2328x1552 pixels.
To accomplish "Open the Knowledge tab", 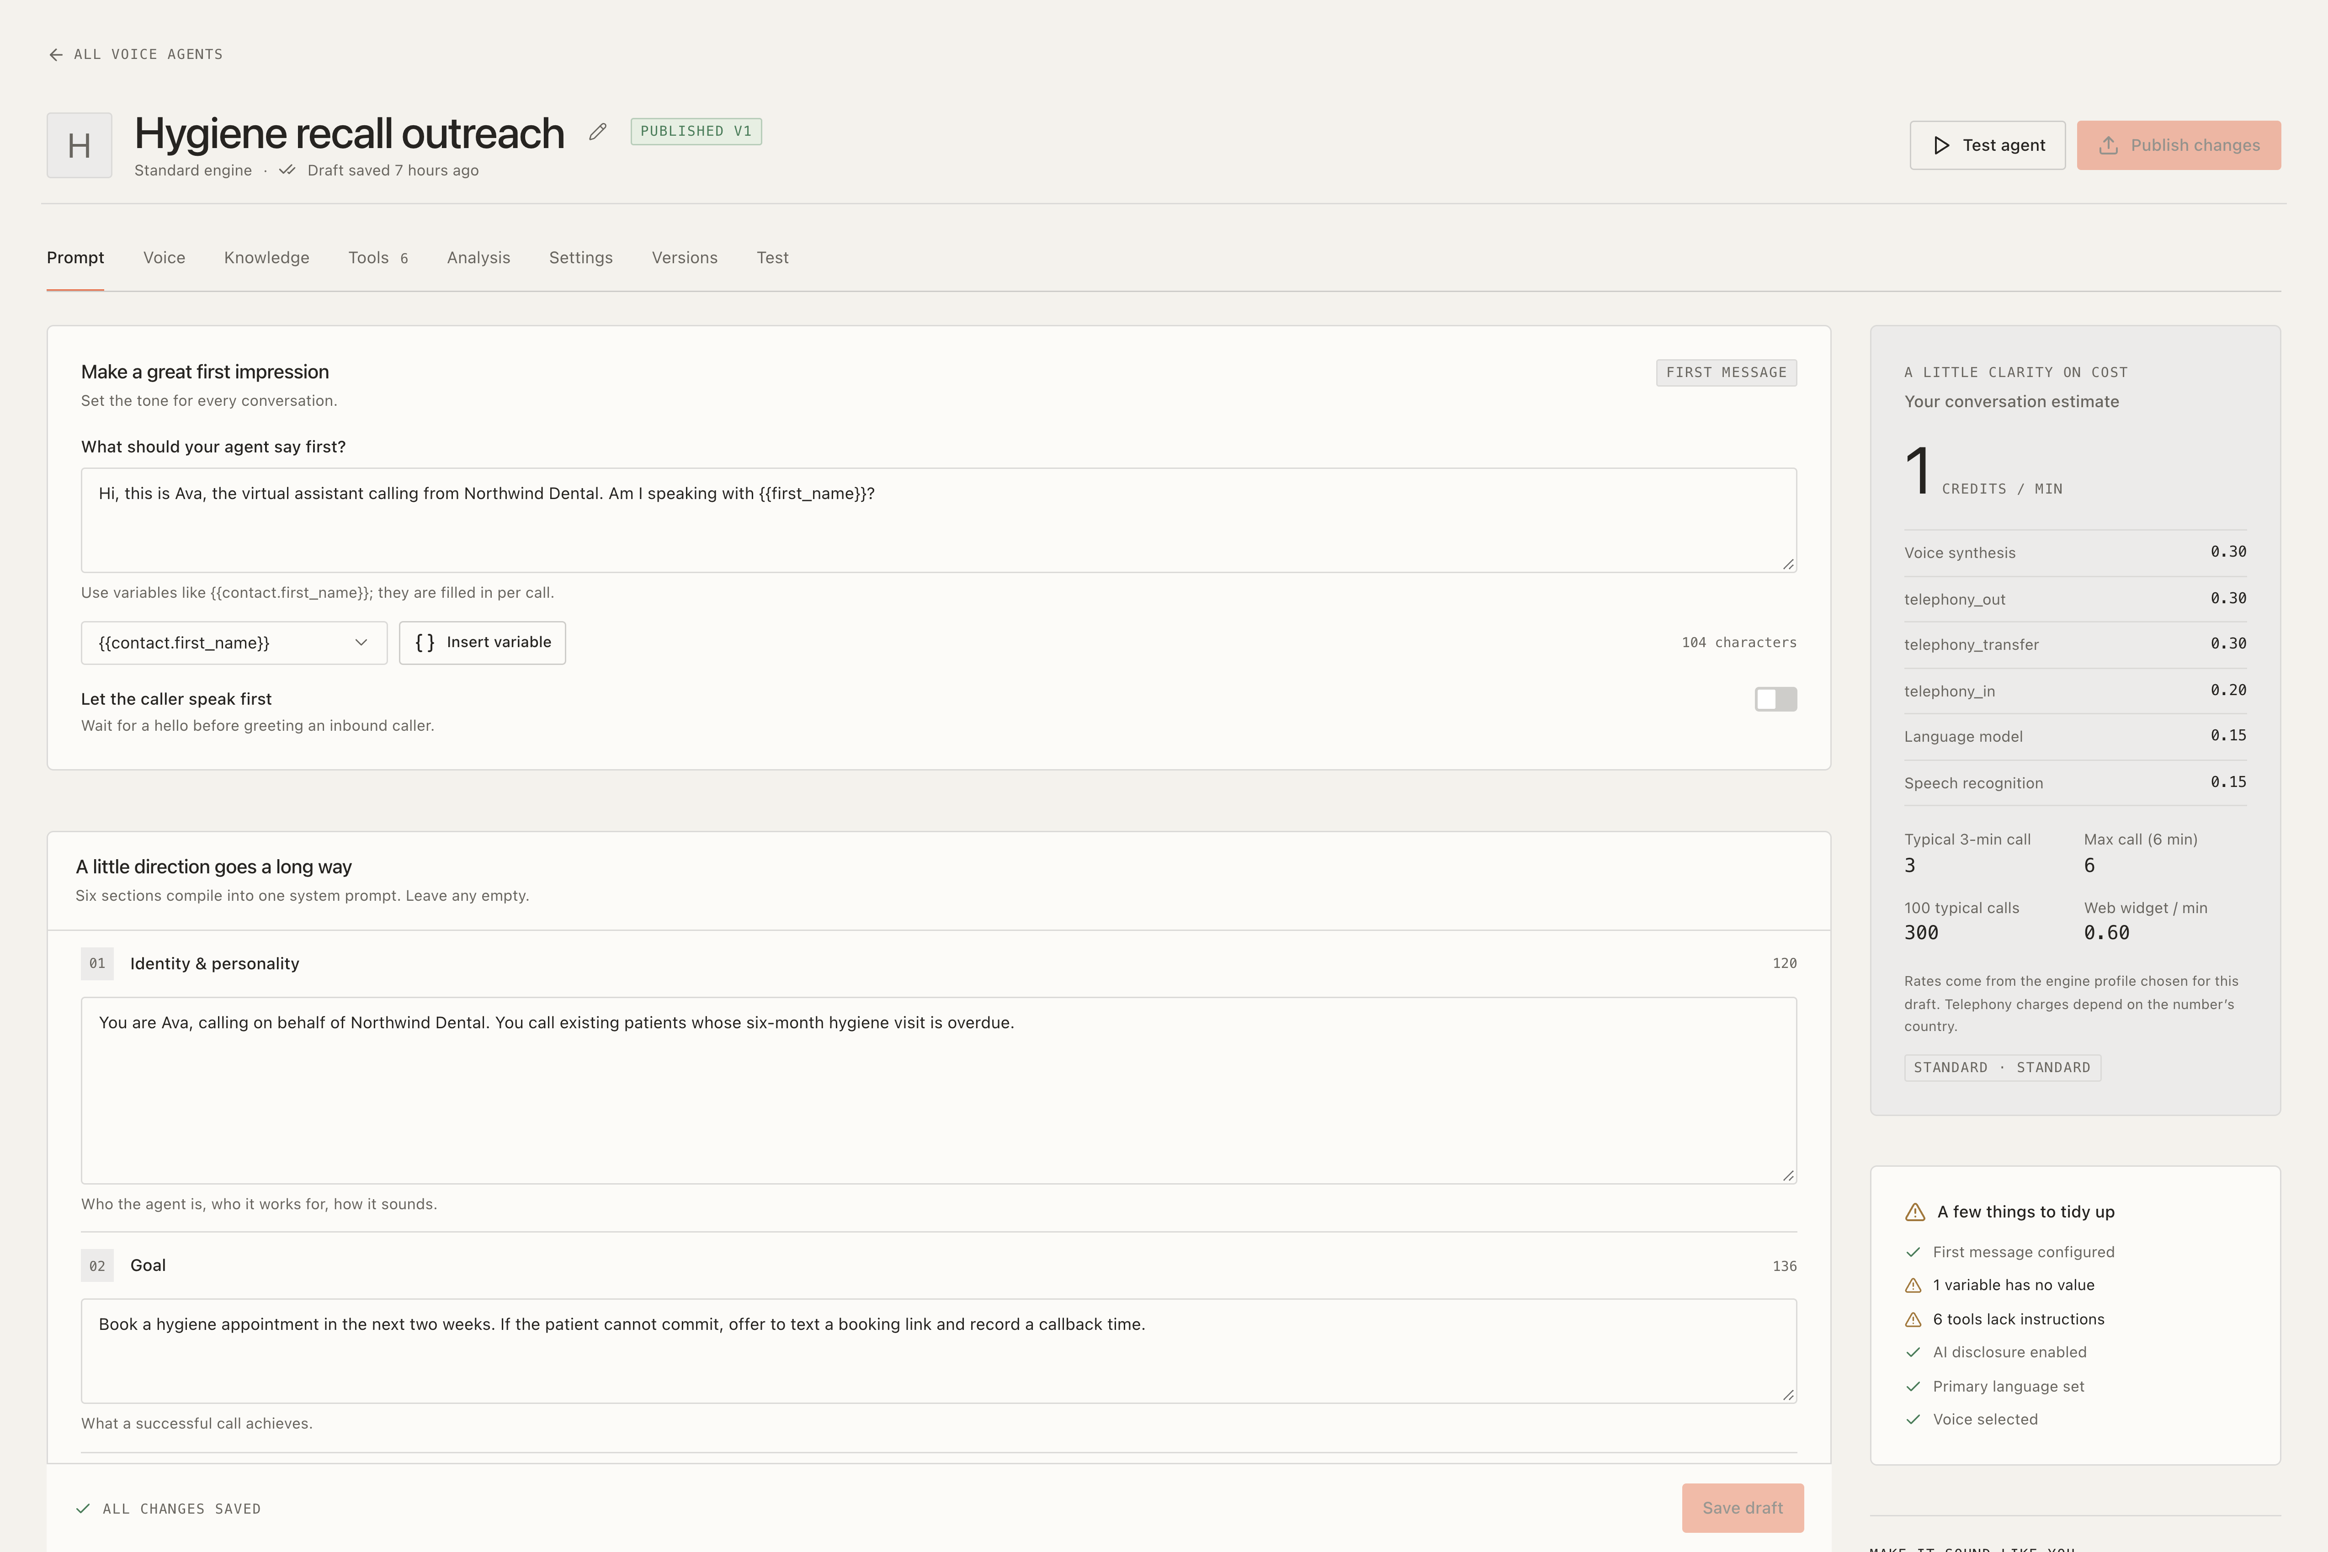I will pyautogui.click(x=266, y=257).
